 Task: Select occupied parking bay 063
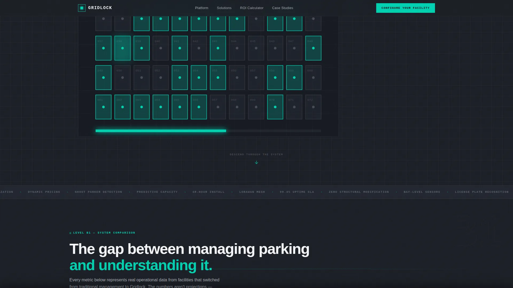tap(142, 107)
